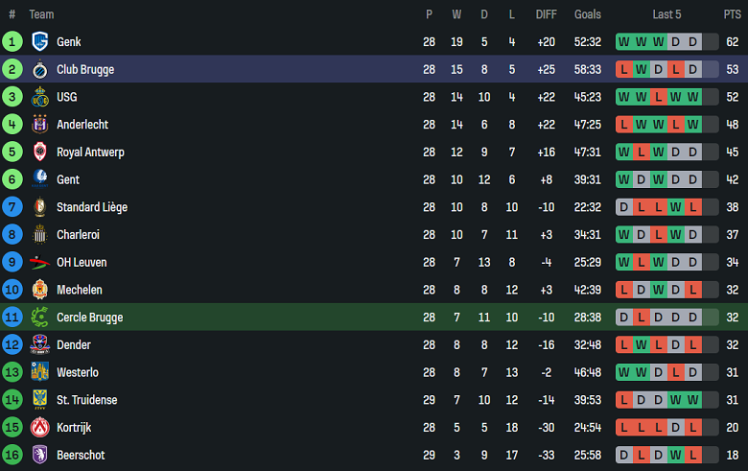Click the Standard Liège crest icon
The height and width of the screenshot is (471, 748).
(40, 207)
